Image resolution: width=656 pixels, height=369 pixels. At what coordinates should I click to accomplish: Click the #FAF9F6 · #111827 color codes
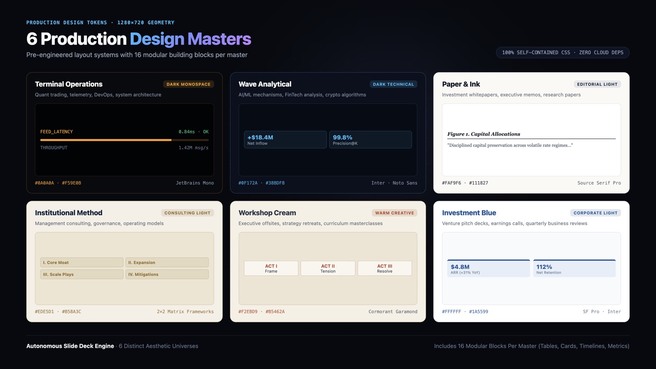(x=465, y=183)
